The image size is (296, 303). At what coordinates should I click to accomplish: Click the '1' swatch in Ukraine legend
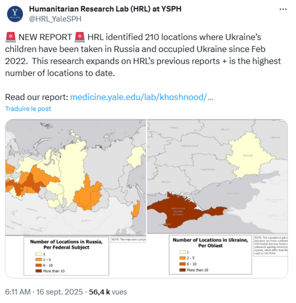point(182,252)
